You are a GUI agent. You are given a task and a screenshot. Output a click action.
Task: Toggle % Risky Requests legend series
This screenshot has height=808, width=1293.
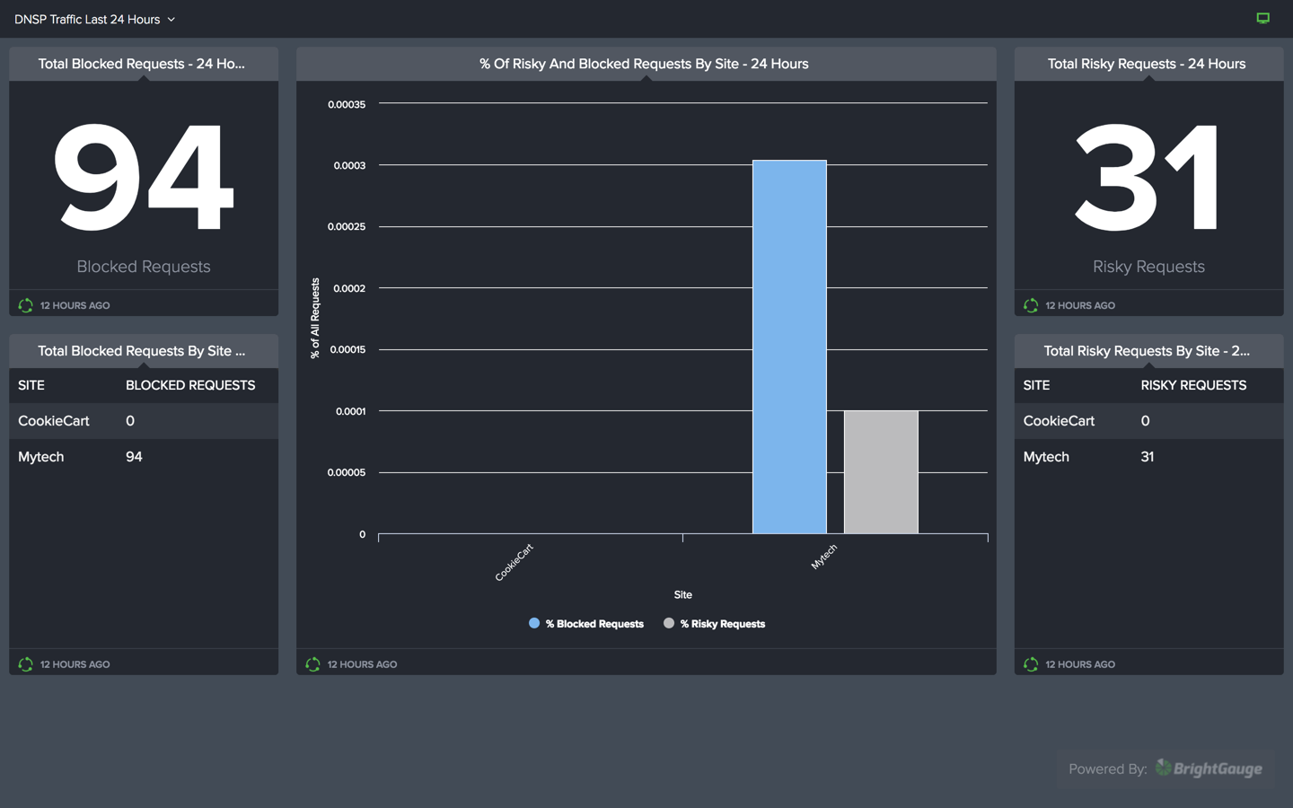click(715, 624)
